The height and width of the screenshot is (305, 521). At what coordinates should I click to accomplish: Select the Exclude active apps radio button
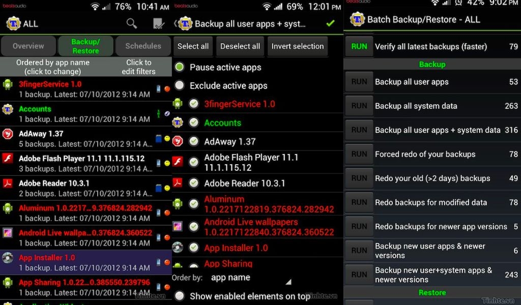coord(180,85)
